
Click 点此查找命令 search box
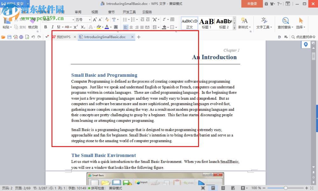(x=304, y=37)
